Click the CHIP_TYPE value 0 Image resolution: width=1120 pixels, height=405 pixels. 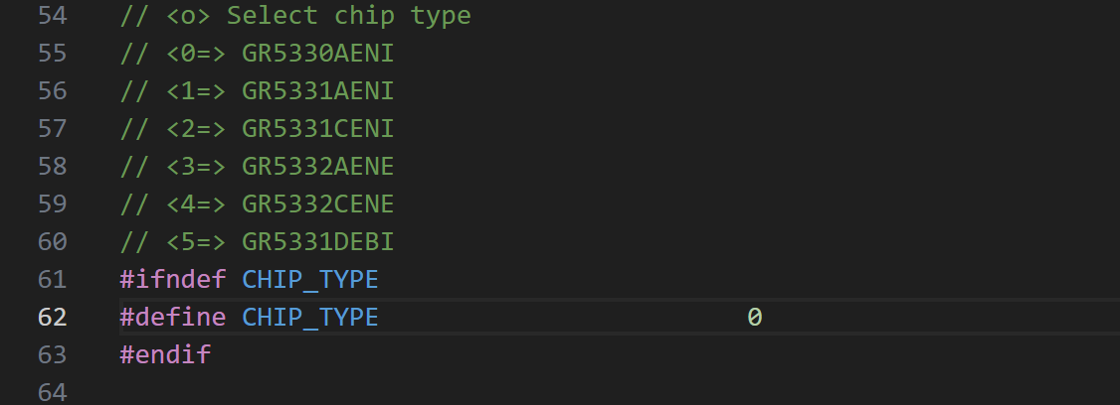(755, 318)
